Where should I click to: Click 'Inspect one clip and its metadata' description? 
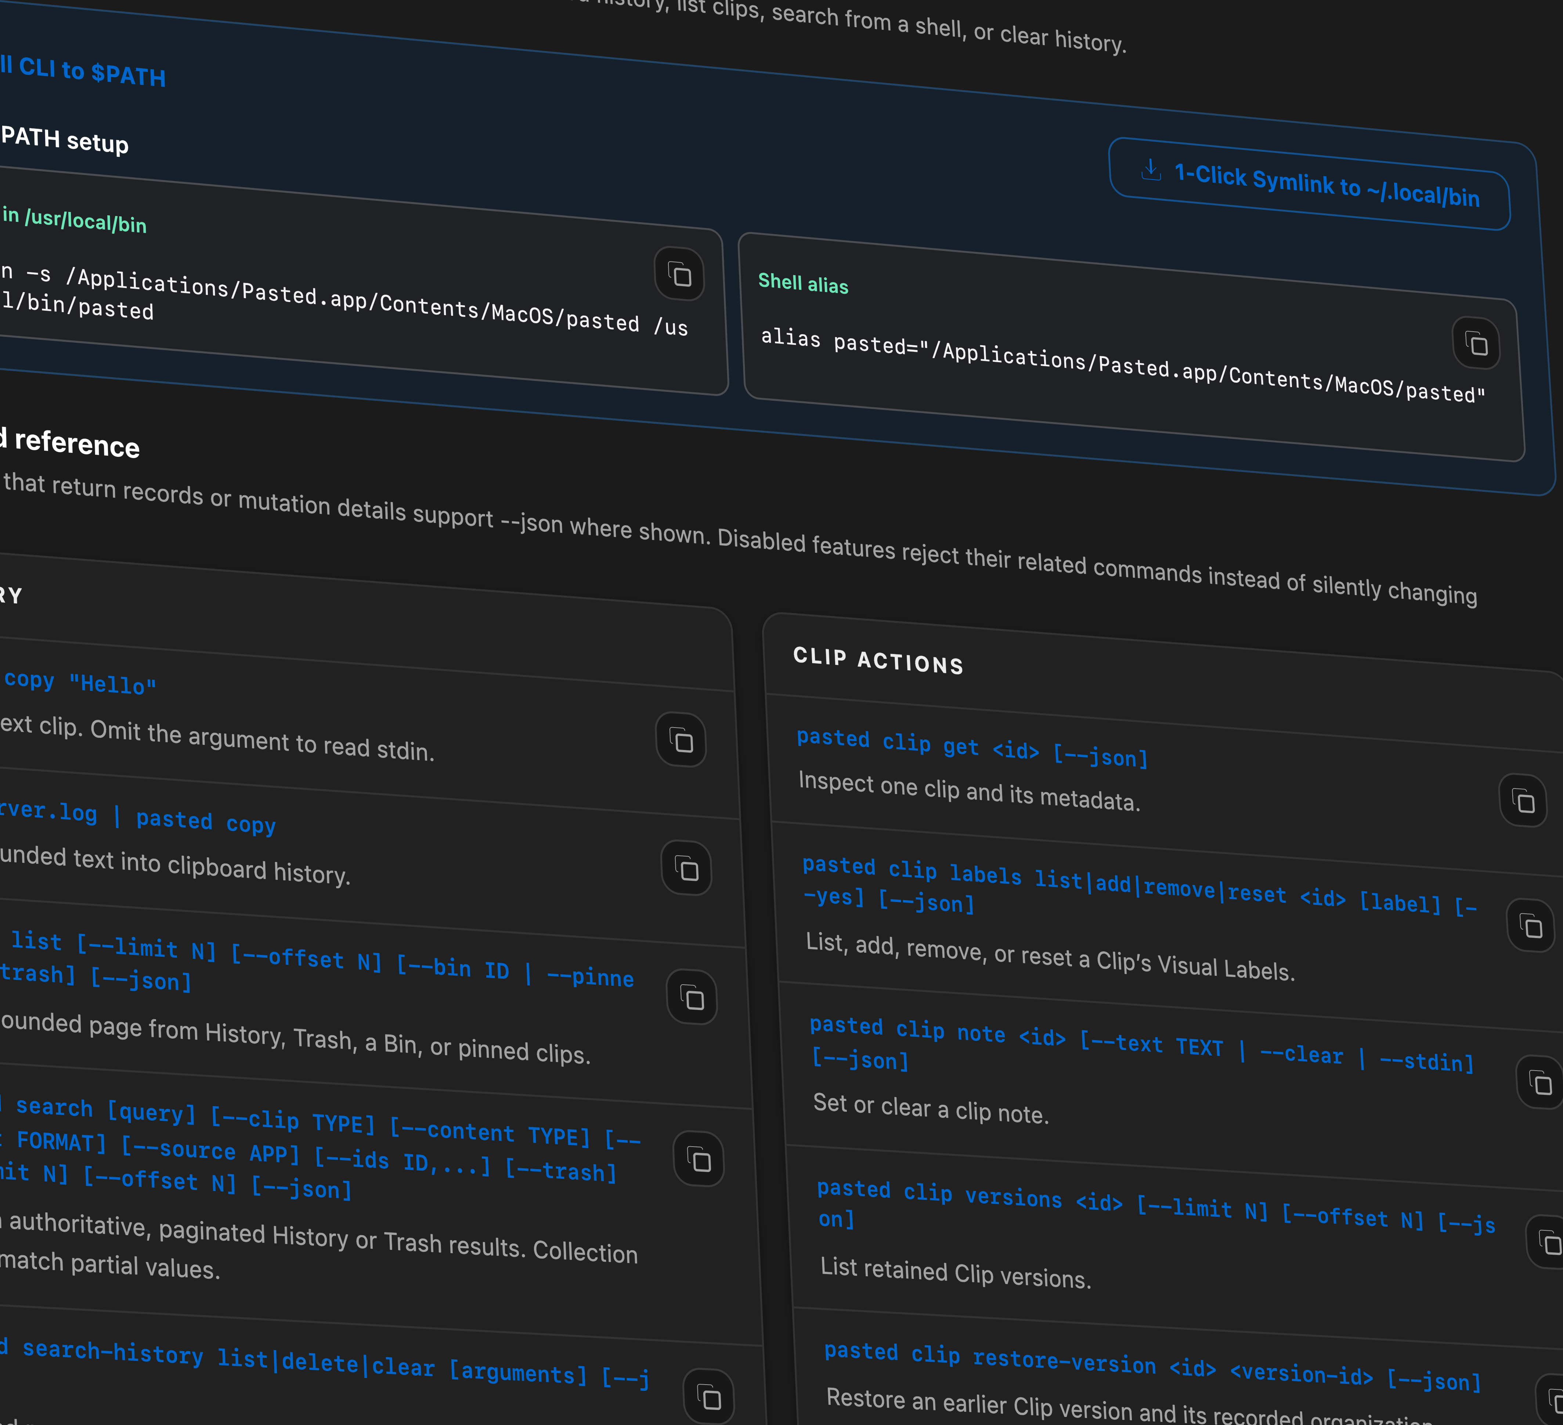pos(969,791)
